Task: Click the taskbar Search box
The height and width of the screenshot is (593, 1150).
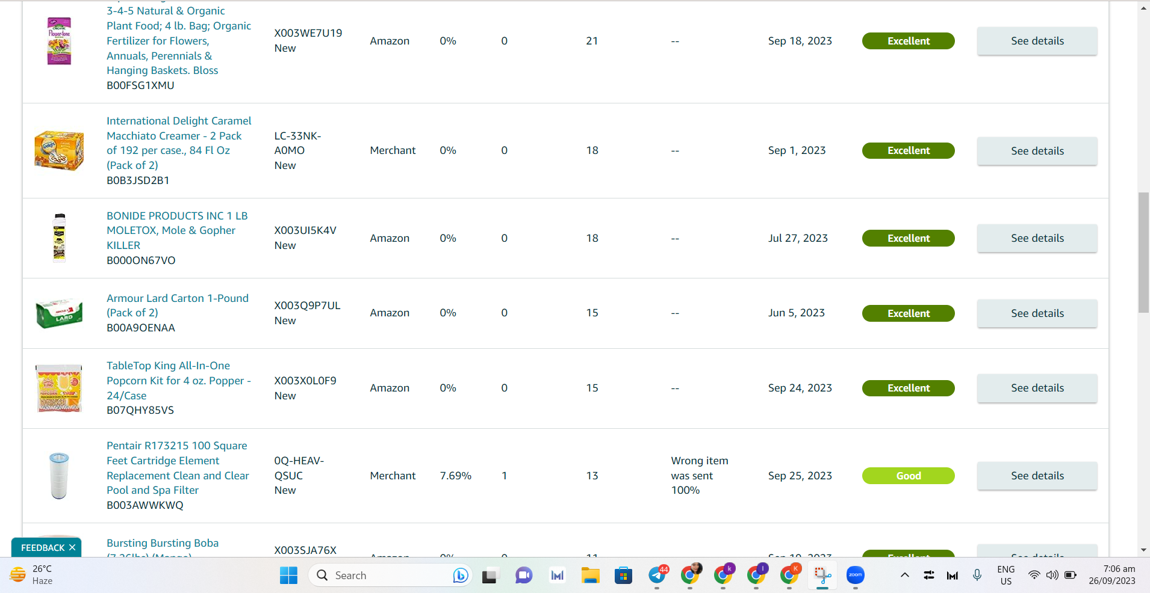Action: [390, 576]
